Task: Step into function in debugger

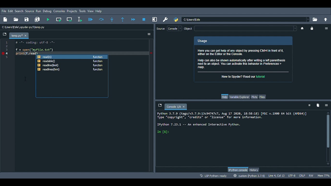Action: 112,20
